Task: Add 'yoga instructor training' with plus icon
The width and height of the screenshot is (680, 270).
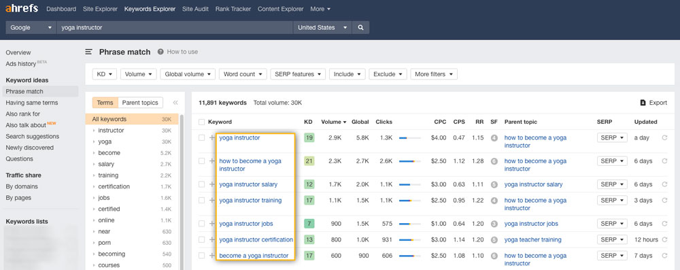Action: (x=211, y=200)
